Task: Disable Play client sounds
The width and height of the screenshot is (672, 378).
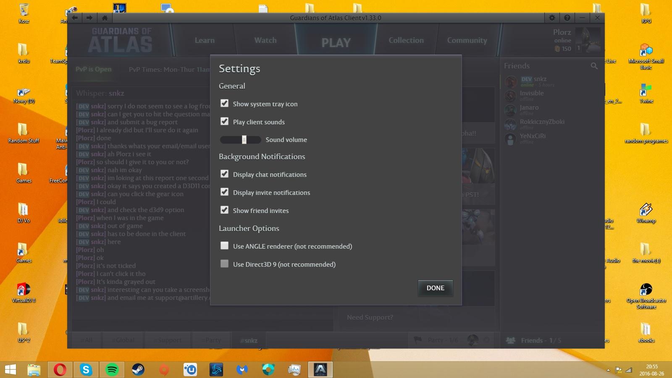Action: coord(225,121)
